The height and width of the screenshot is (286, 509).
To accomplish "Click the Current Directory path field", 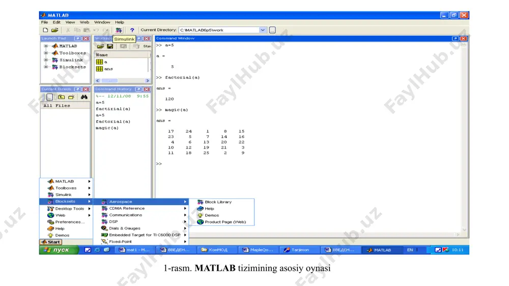I will coord(219,30).
